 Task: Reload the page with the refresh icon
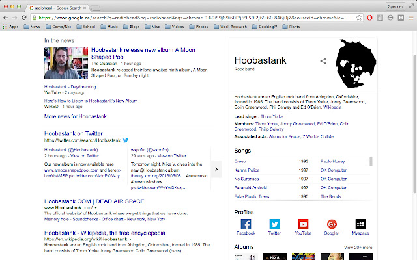point(23,18)
